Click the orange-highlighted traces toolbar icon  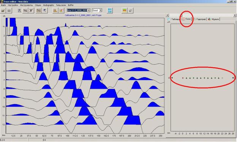point(38,11)
